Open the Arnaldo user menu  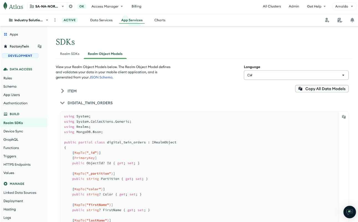344,6
